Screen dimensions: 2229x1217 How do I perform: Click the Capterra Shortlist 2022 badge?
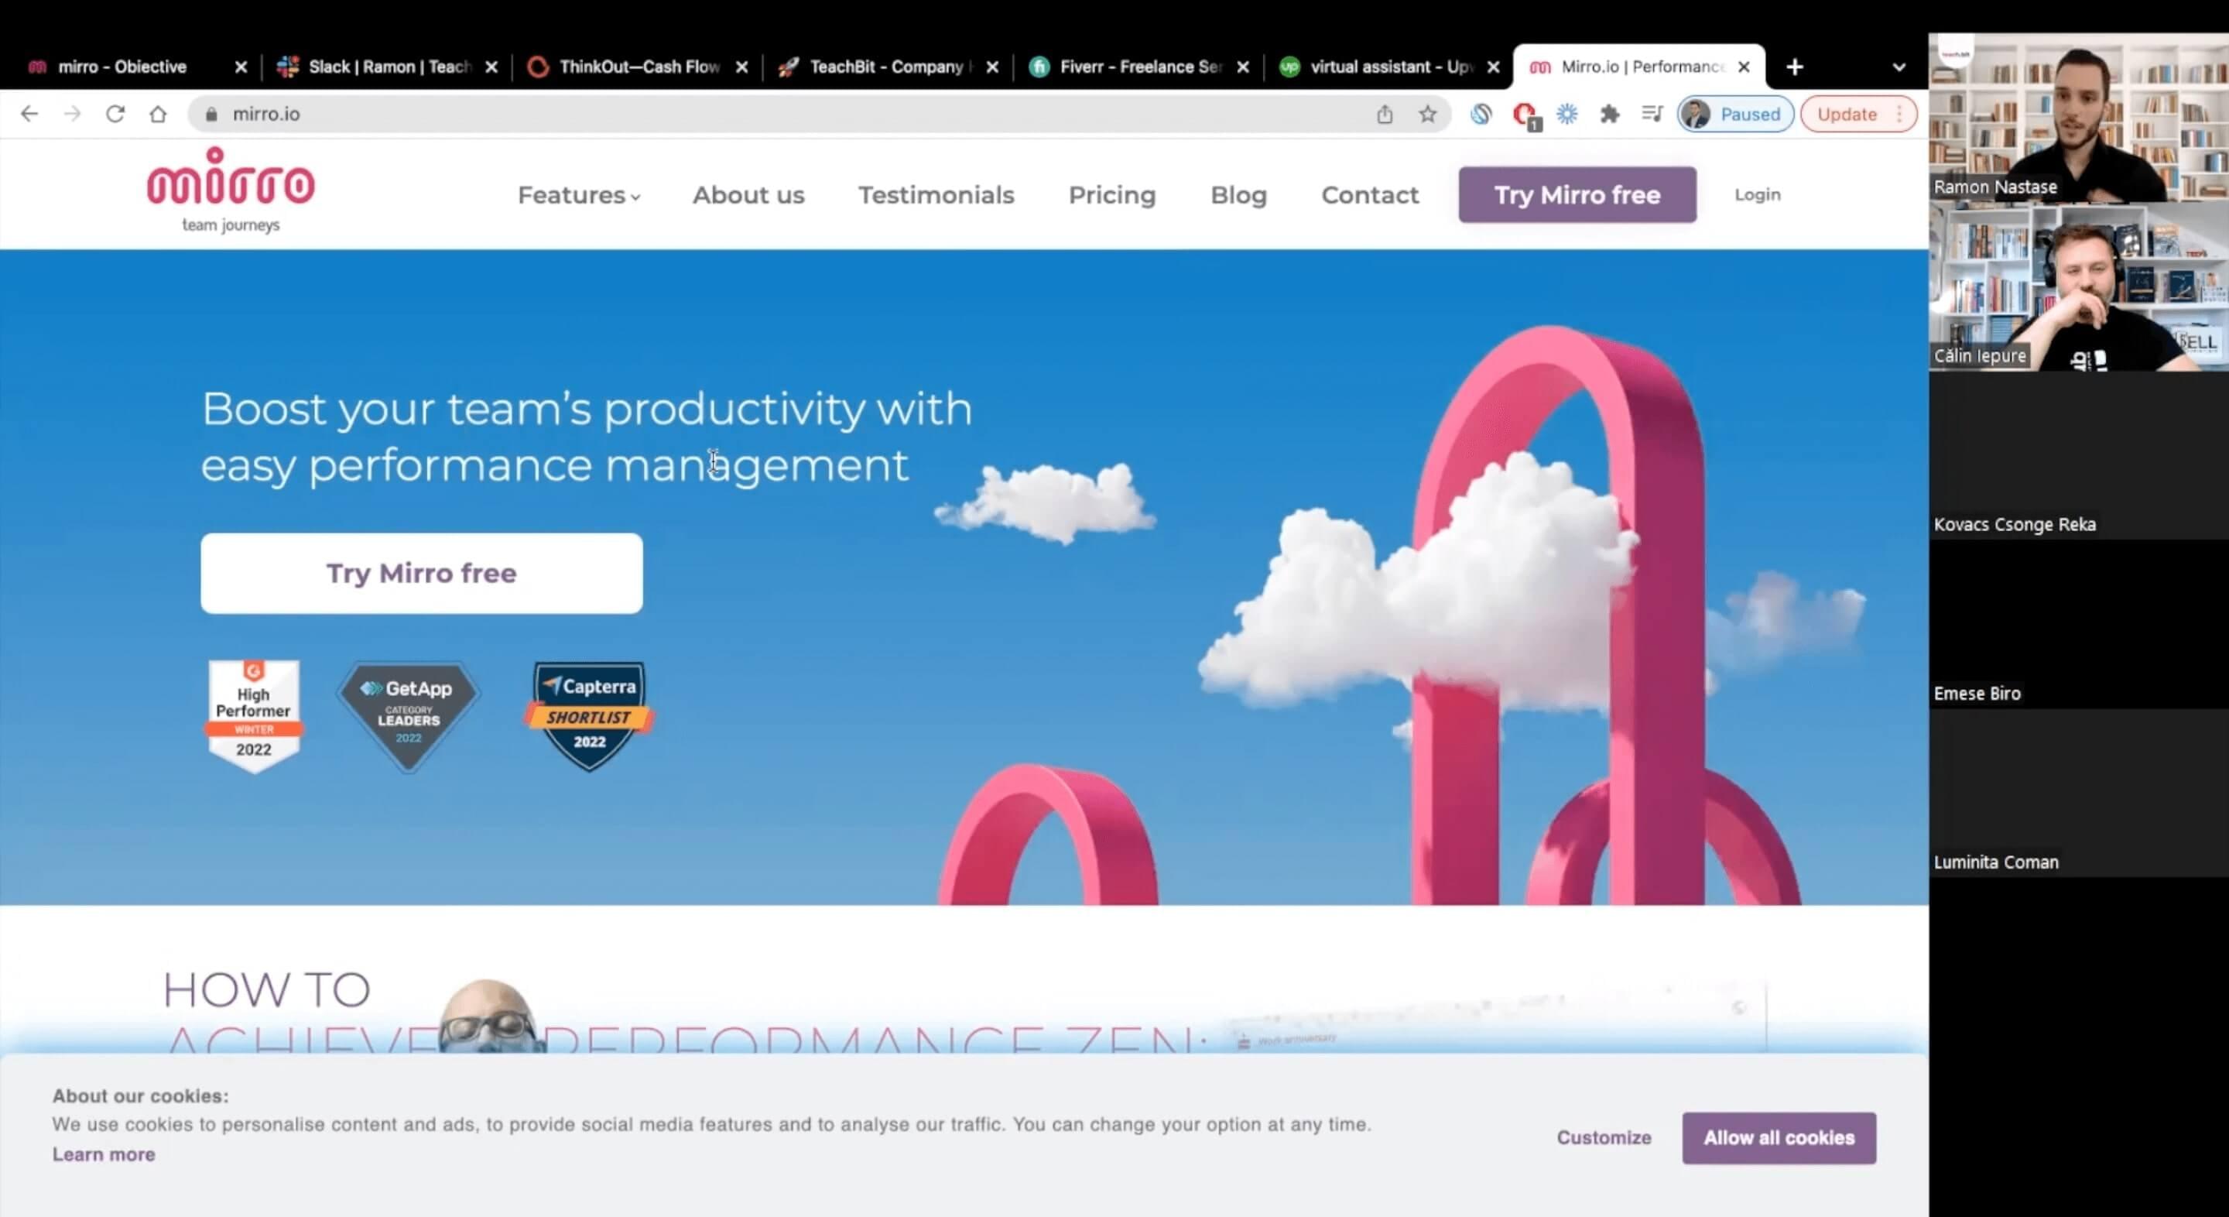589,715
